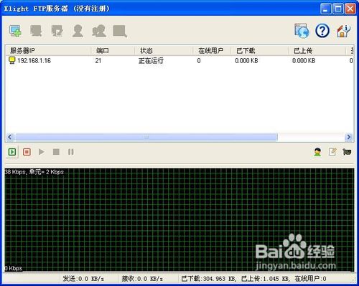Close the Xlight FTP server window
Screen dimensions: 359x286
[x=350, y=9]
